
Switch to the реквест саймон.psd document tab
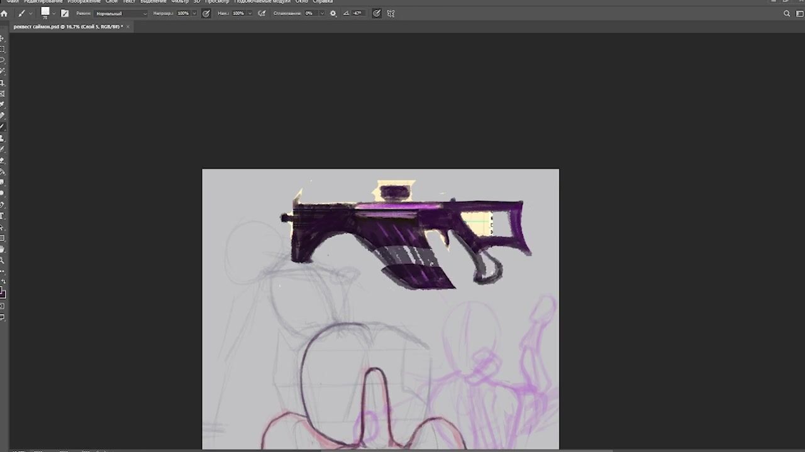point(68,26)
